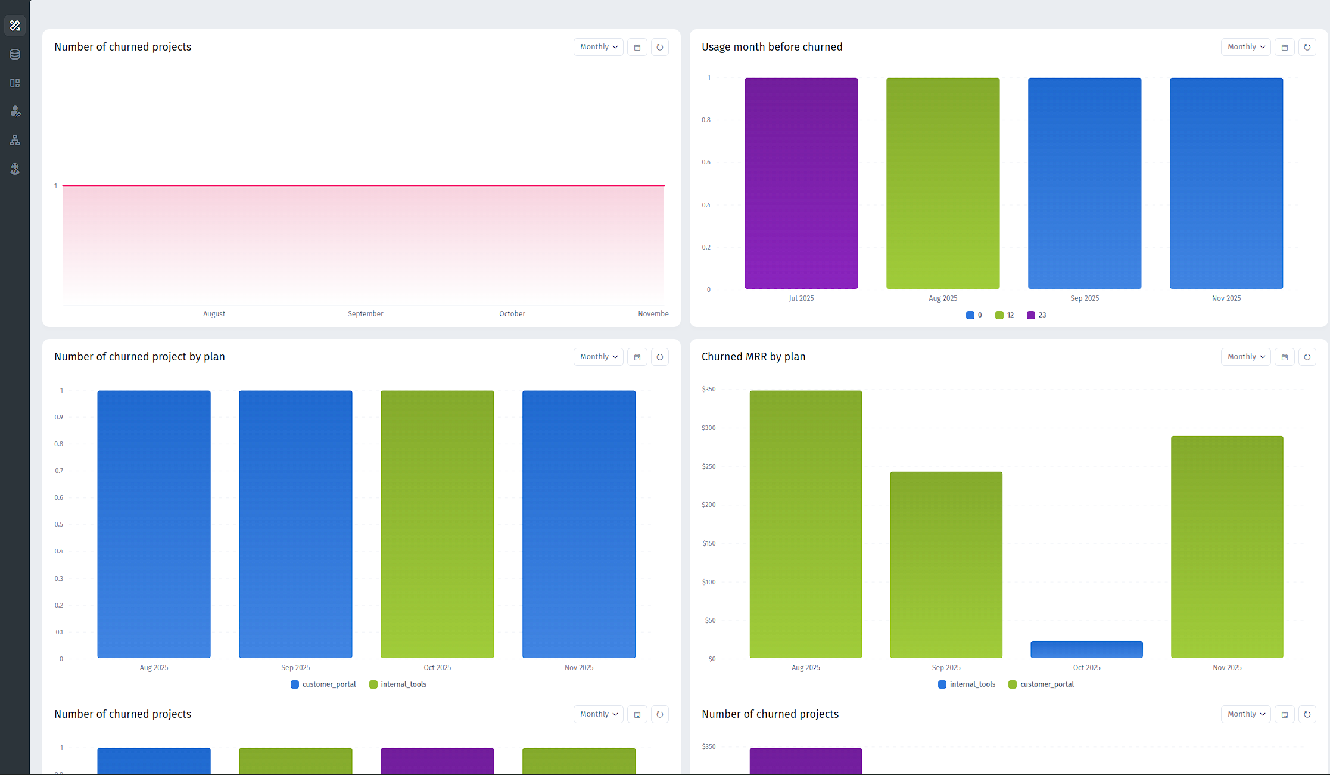The width and height of the screenshot is (1330, 775).
Task: Refresh Number of churned project by plan
Action: click(659, 357)
